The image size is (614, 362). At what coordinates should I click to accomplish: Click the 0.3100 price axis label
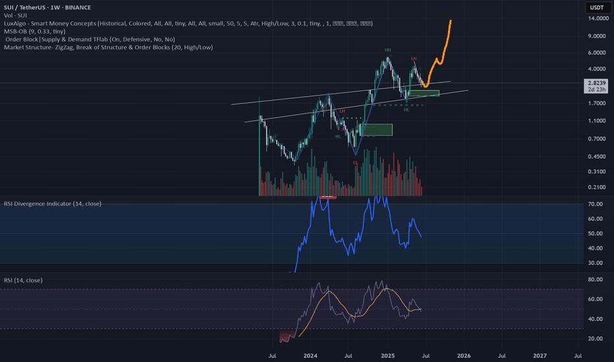[597, 172]
